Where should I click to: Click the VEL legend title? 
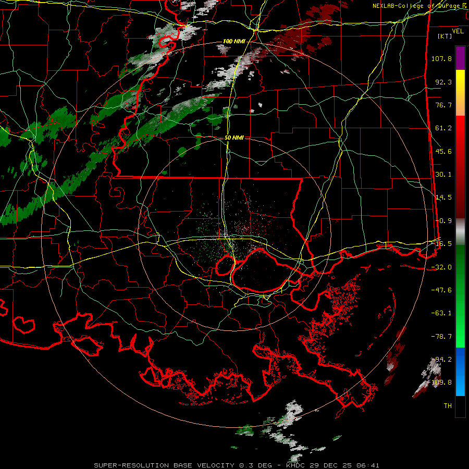(x=458, y=31)
